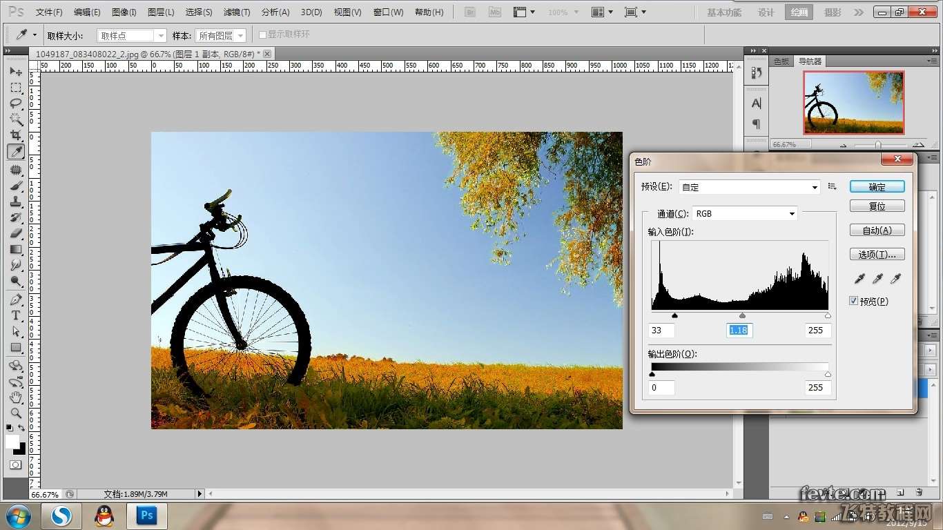Click the 复位 reset button
The width and height of the screenshot is (943, 530).
(x=877, y=206)
